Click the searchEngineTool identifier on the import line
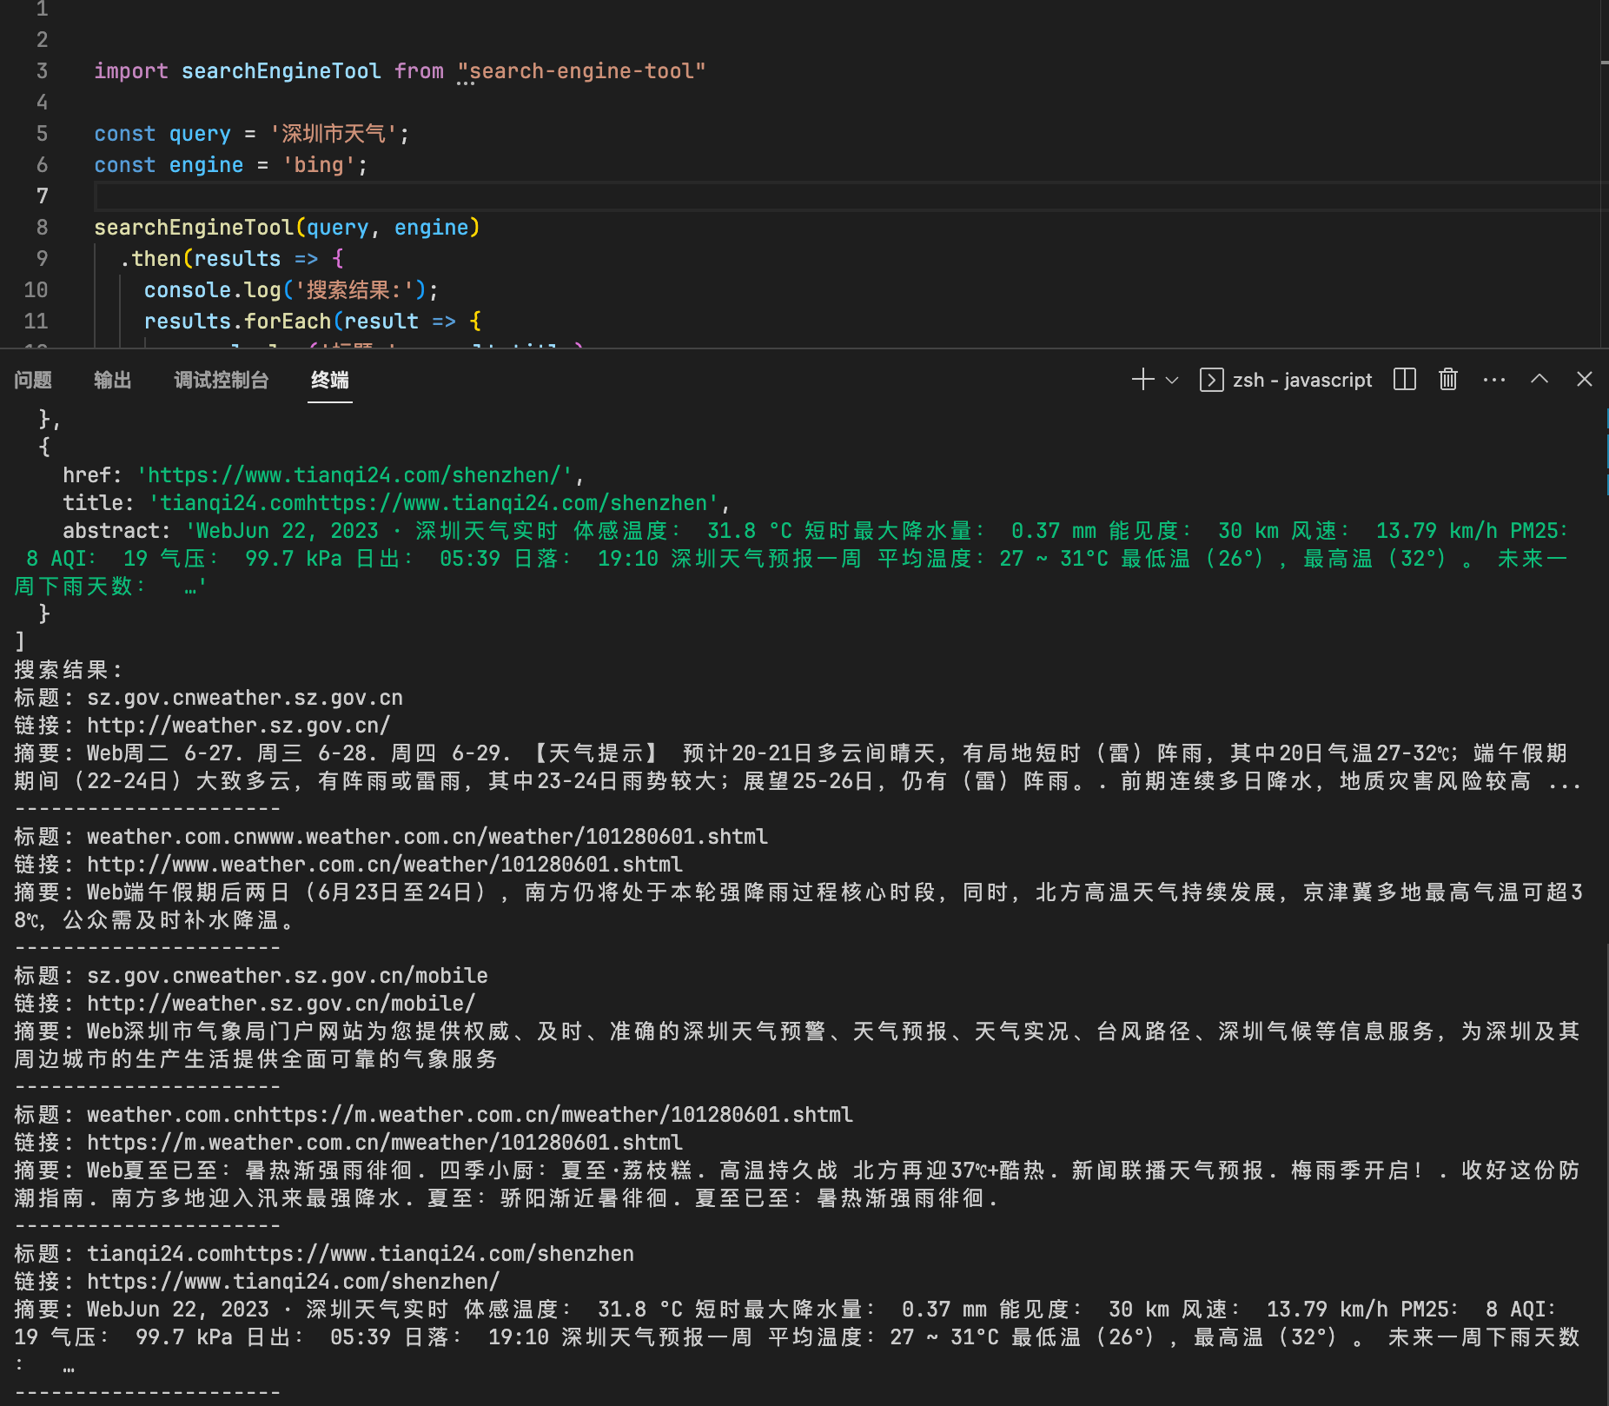Image resolution: width=1609 pixels, height=1406 pixels. pos(281,71)
